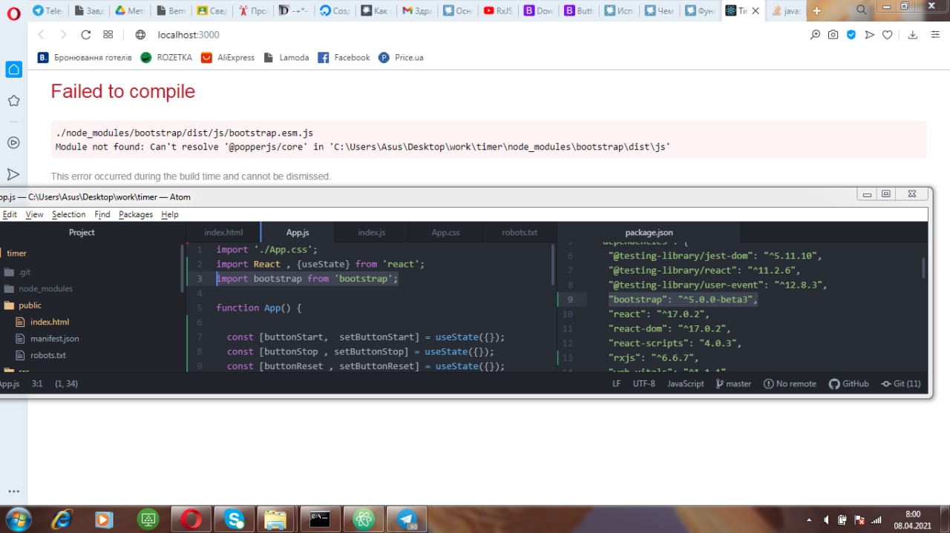This screenshot has width=950, height=533.
Task: Change the JavaScript grammar selector
Action: (685, 384)
